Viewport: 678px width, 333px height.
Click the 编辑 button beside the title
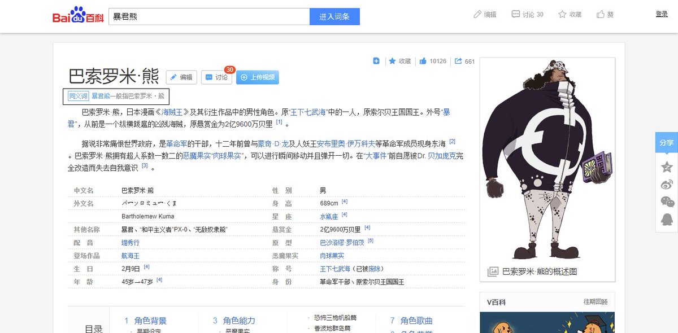(x=181, y=77)
